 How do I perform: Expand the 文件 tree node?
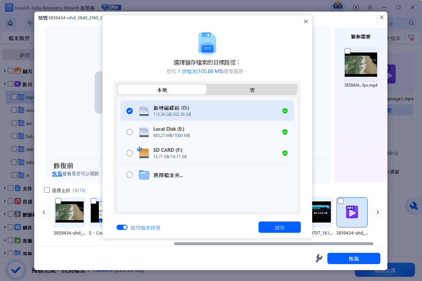click(5, 188)
